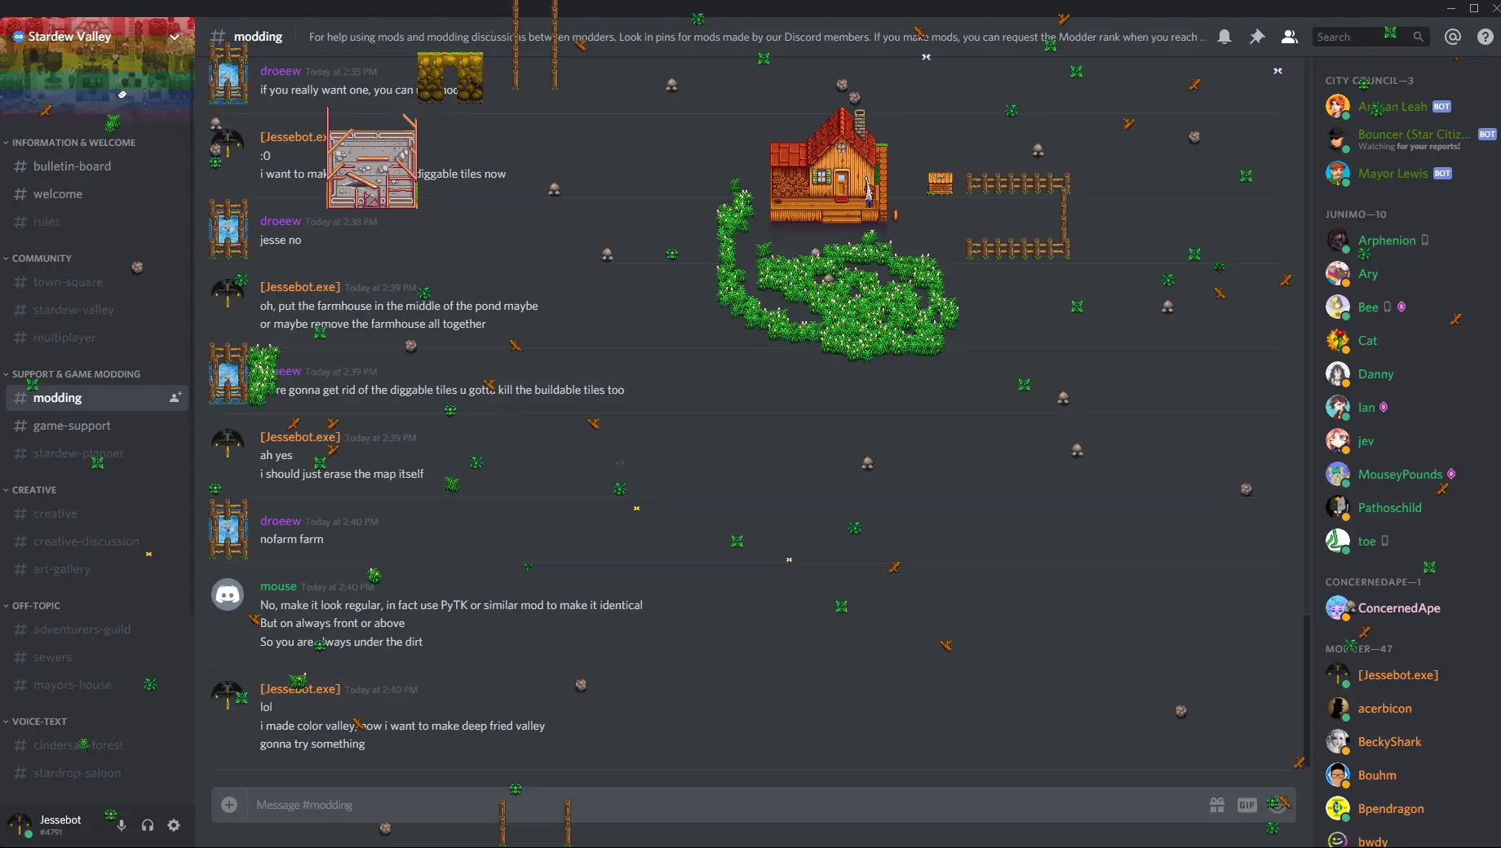
Task: Open mentions inbox @ icon
Action: click(1453, 37)
